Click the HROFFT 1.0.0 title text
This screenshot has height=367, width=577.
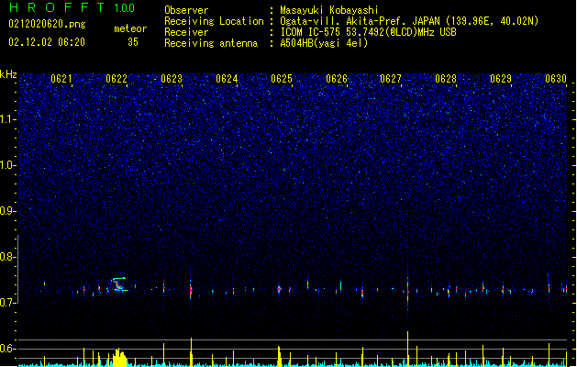click(x=72, y=7)
